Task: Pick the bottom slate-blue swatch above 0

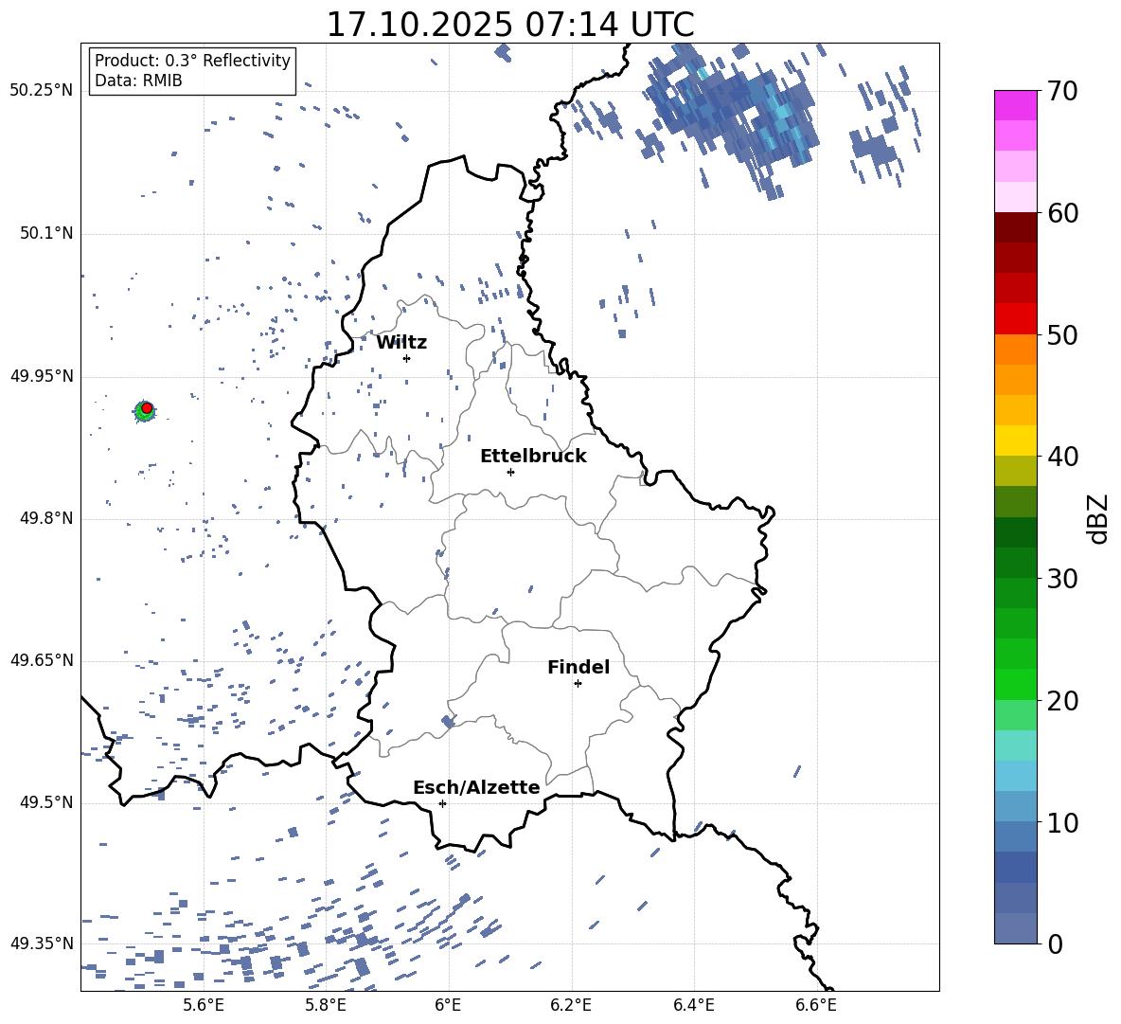Action: (1016, 928)
